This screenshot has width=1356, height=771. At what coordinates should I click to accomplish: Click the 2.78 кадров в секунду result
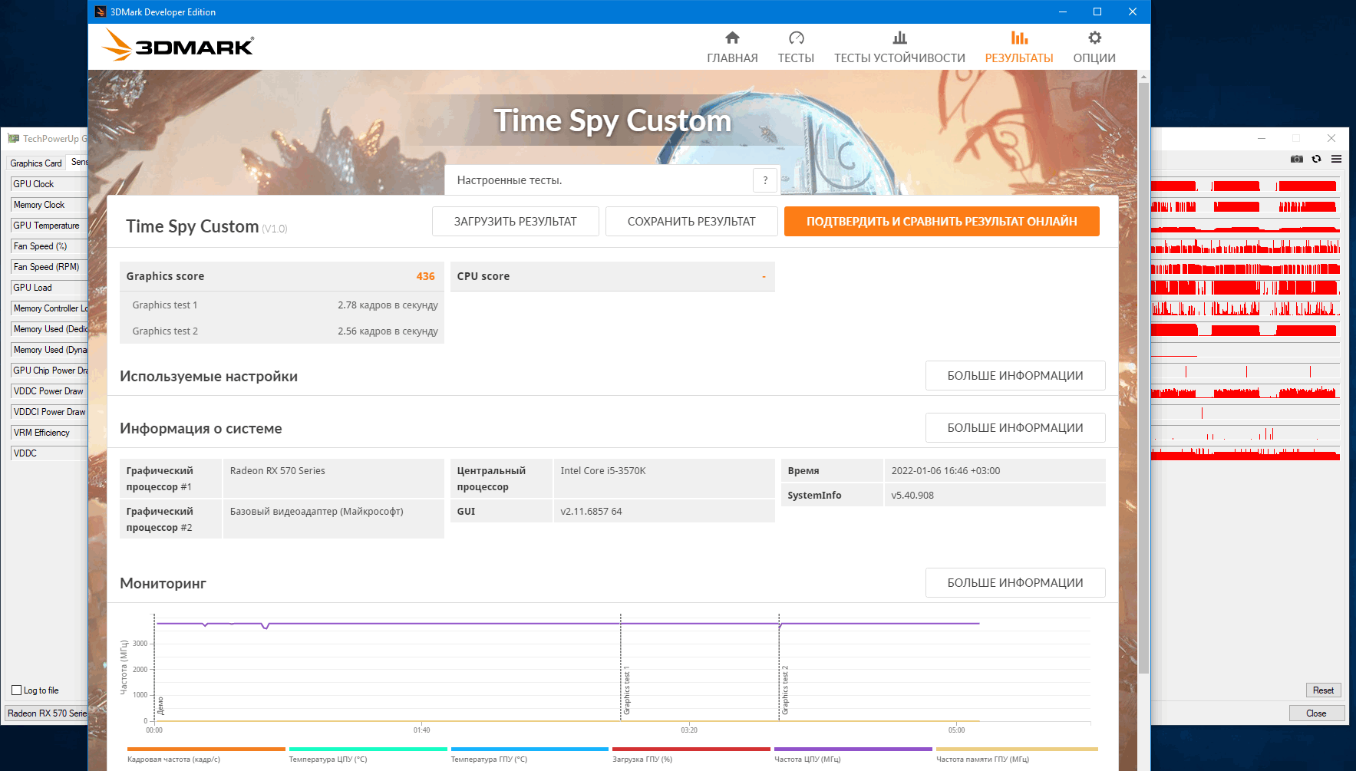388,305
